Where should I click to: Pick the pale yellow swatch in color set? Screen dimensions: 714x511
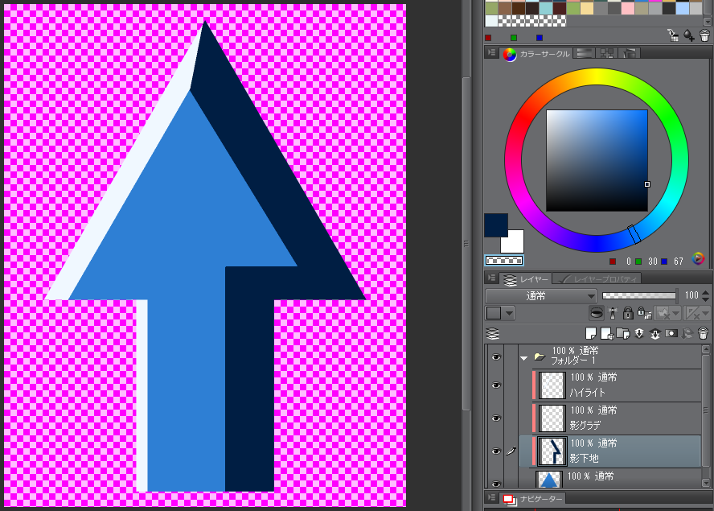[x=587, y=8]
